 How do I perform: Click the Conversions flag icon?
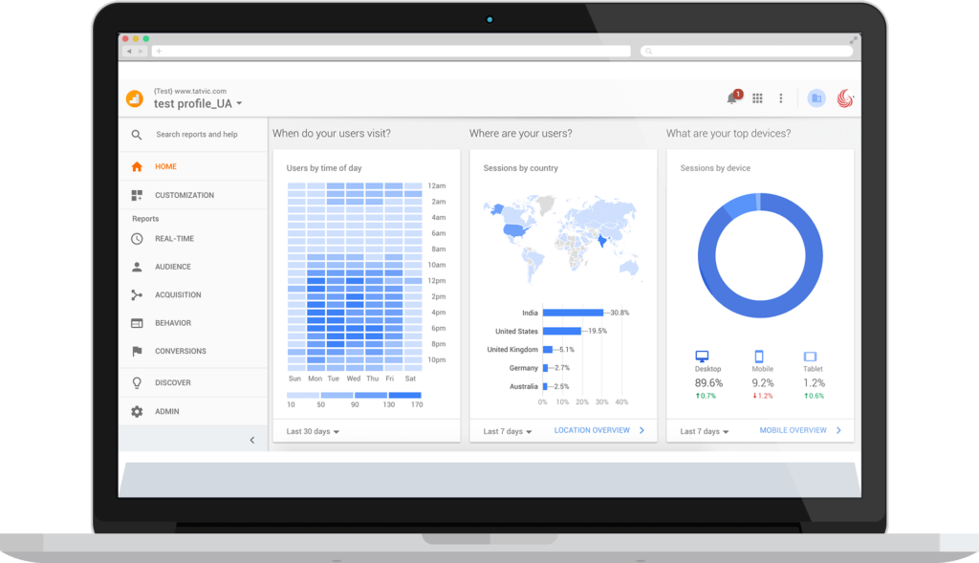pos(137,352)
